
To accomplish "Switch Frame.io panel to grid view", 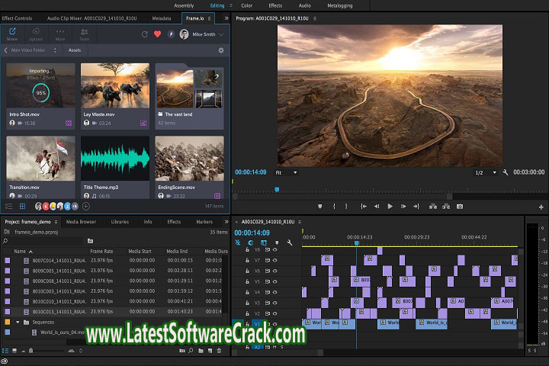I will [x=21, y=206].
